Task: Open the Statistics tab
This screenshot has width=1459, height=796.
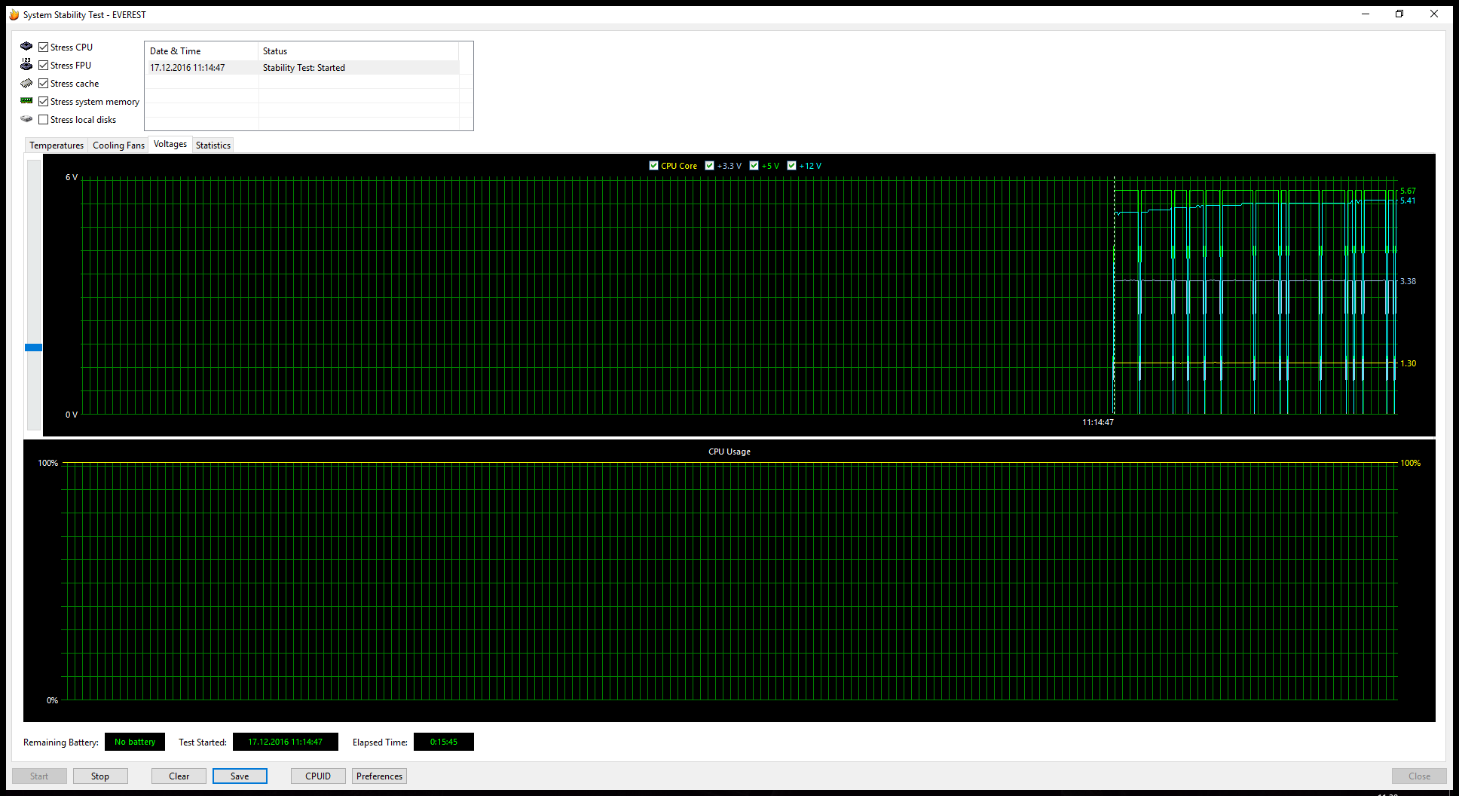Action: [213, 145]
